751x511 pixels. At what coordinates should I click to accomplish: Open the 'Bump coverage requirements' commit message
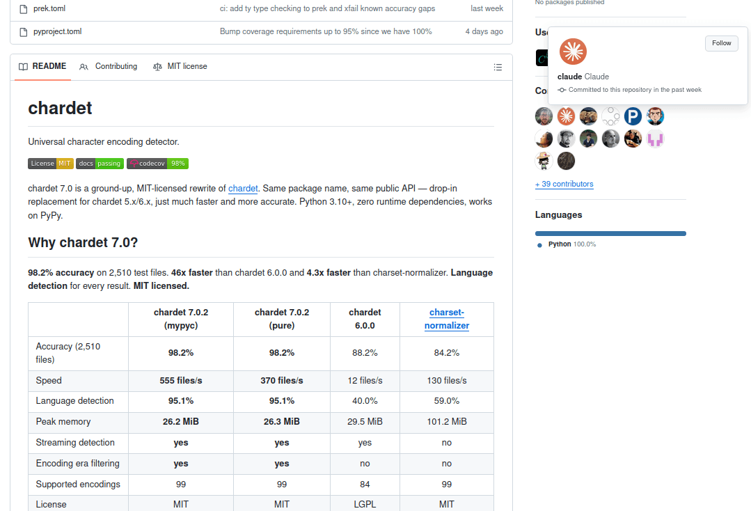[326, 31]
